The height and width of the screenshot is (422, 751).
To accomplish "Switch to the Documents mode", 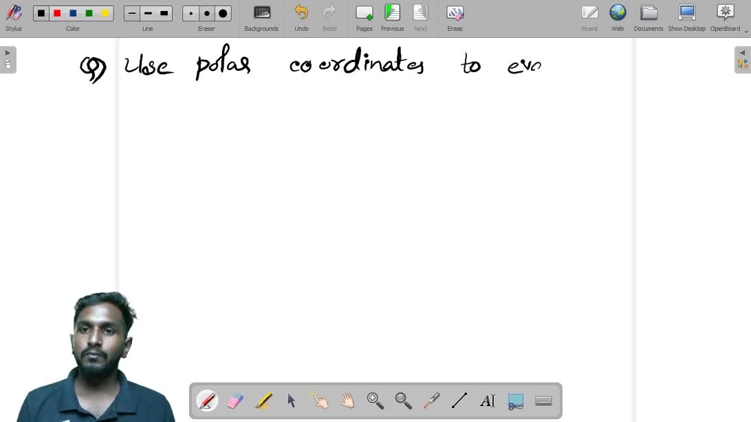I will [x=649, y=17].
